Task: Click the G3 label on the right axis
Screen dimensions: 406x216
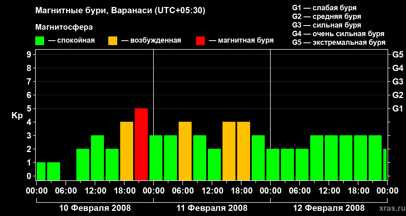Action: pos(398,82)
